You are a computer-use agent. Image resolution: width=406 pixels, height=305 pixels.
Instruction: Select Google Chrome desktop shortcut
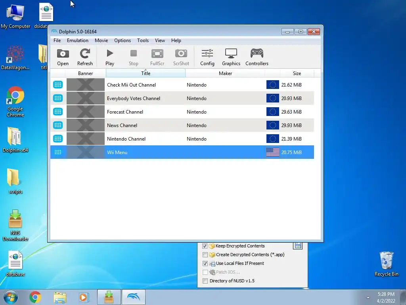tap(15, 102)
